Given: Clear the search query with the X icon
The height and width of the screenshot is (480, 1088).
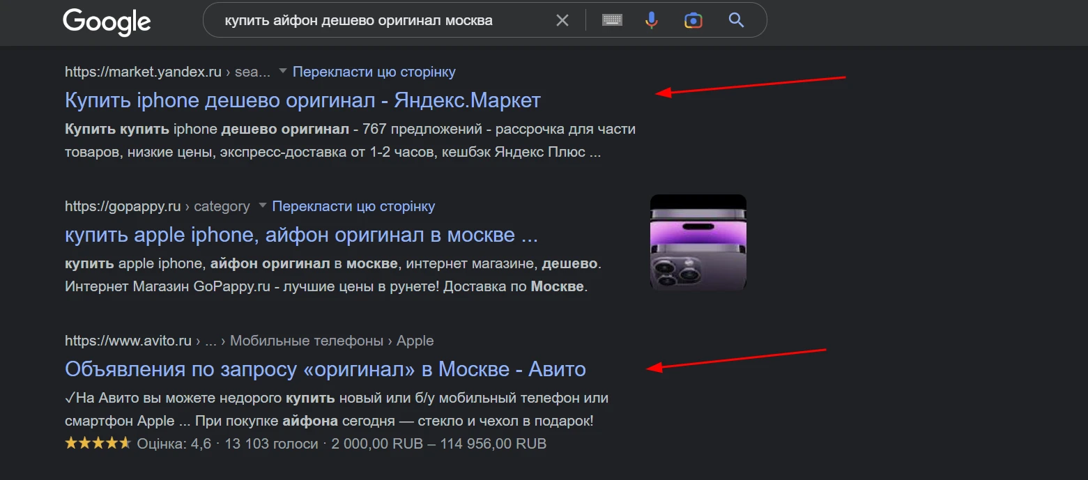Looking at the screenshot, I should pos(562,20).
